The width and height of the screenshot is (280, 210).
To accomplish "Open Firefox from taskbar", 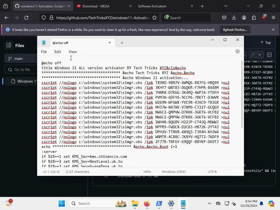I will pyautogui.click(x=147, y=203).
